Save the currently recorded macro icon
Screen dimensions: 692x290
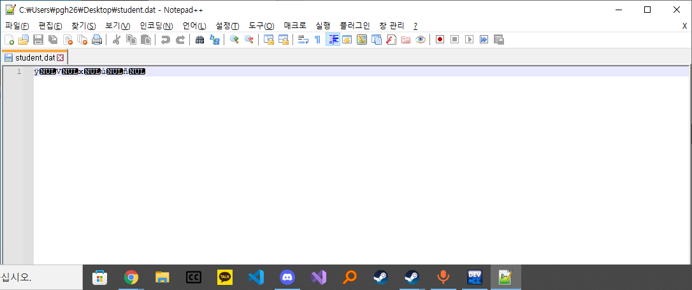point(499,40)
